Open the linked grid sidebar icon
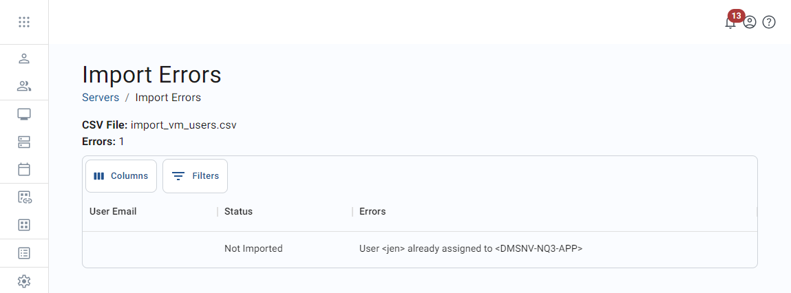Image resolution: width=791 pixels, height=293 pixels. [x=24, y=197]
